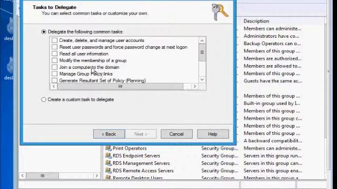
Task: Select the RDS Remote Access Servers name
Action: coord(143,171)
